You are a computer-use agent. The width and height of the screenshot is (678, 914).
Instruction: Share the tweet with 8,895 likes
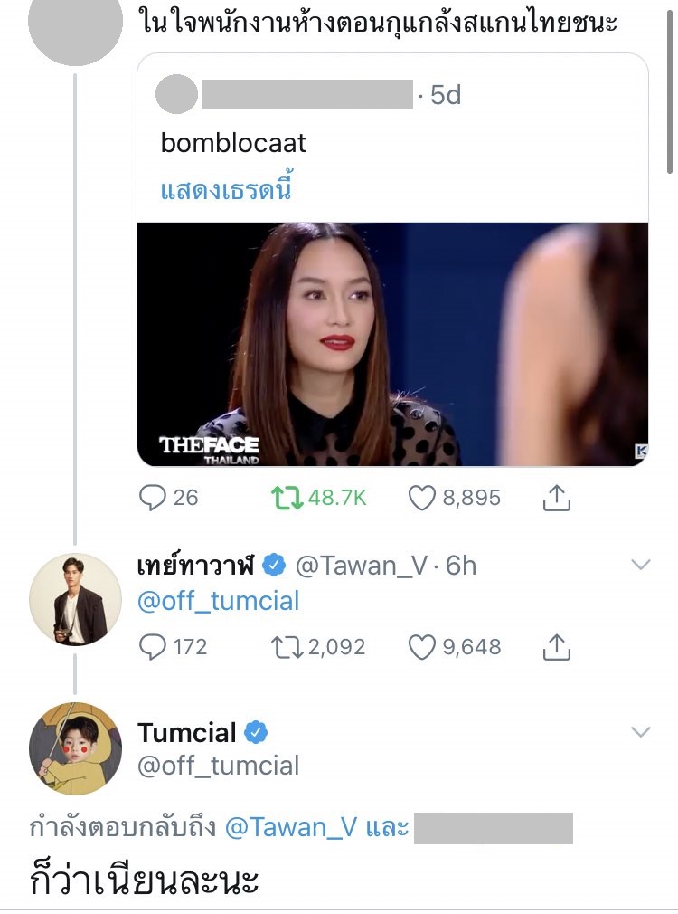point(558,497)
